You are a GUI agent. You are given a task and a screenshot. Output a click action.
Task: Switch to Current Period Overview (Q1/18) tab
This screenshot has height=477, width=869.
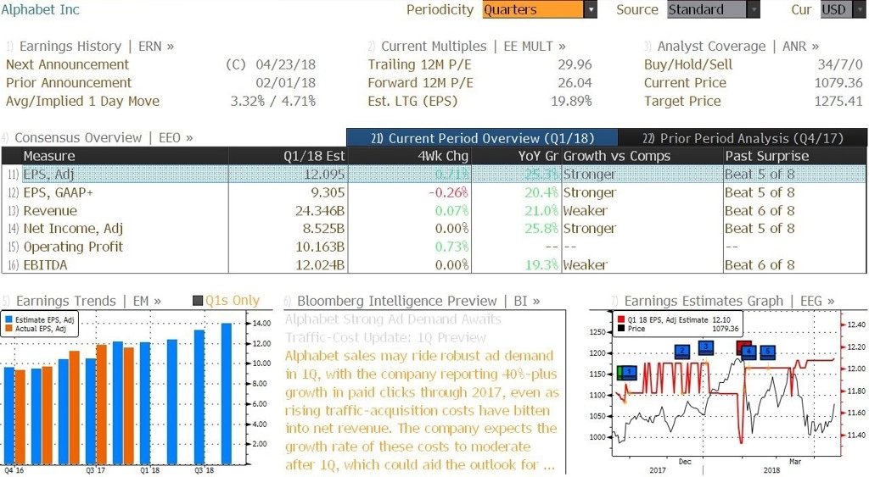tap(482, 138)
